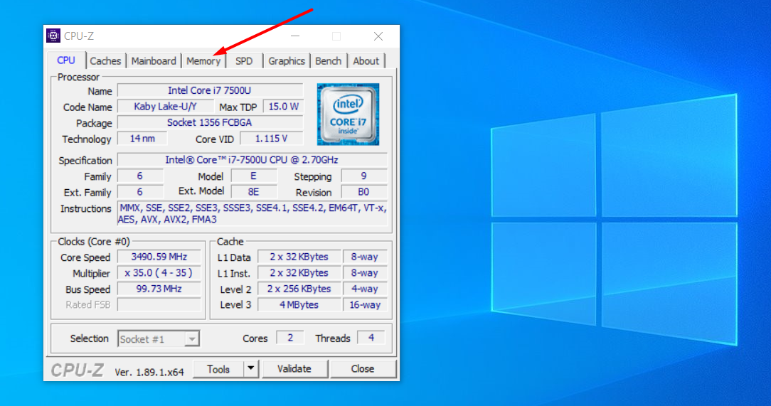Viewport: 771px width, 406px height.
Task: Click the Model value 'E'
Action: [254, 176]
